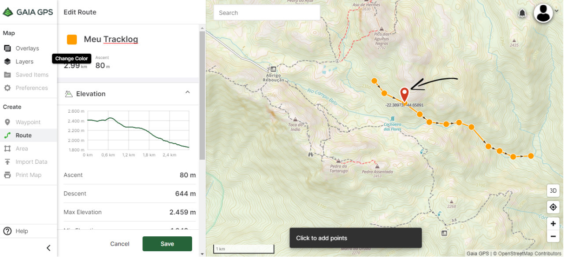This screenshot has width=564, height=257.
Task: Click the Help question mark icon
Action: coord(7,231)
